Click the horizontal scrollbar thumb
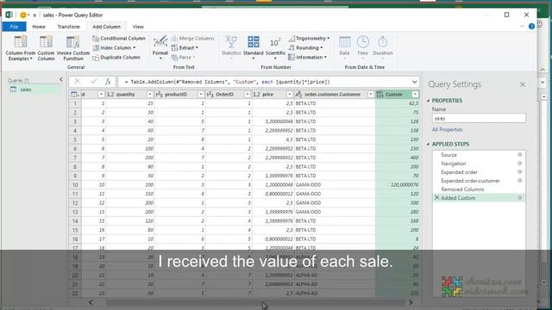 coord(255,302)
